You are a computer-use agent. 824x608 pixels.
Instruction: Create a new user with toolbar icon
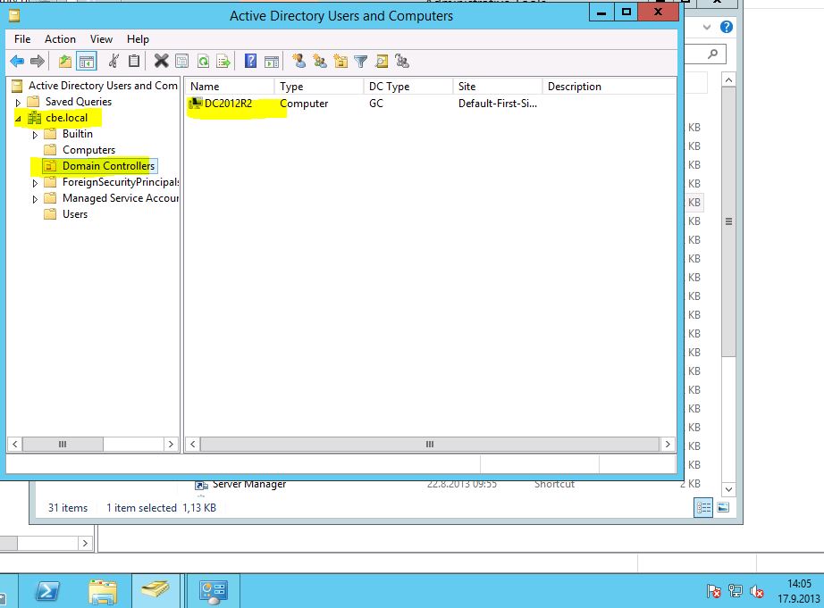point(299,62)
